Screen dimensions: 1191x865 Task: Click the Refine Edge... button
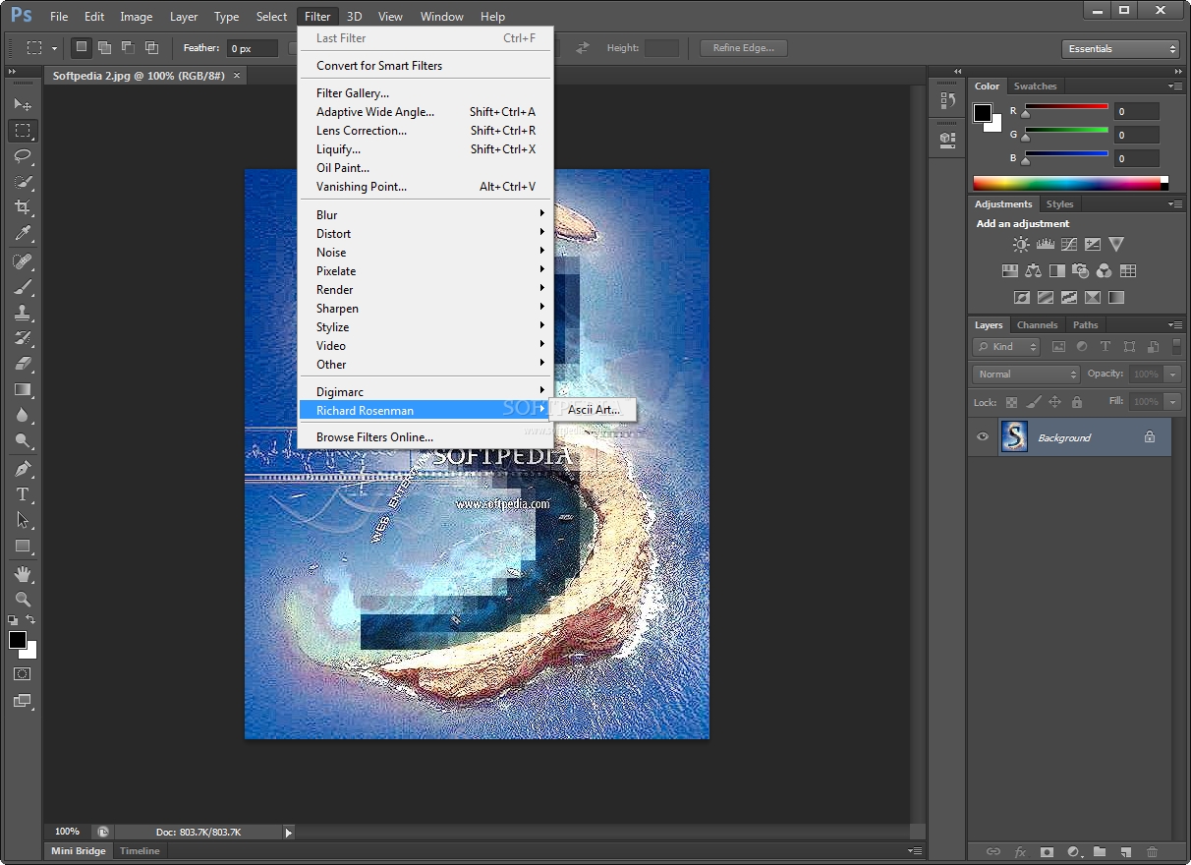click(x=743, y=48)
